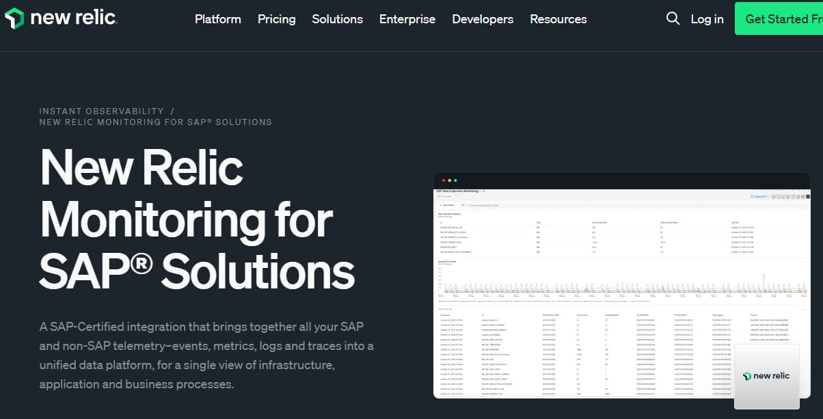The height and width of the screenshot is (419, 823).
Task: Click the New Relic logo in the navigation bar
Action: (60, 18)
